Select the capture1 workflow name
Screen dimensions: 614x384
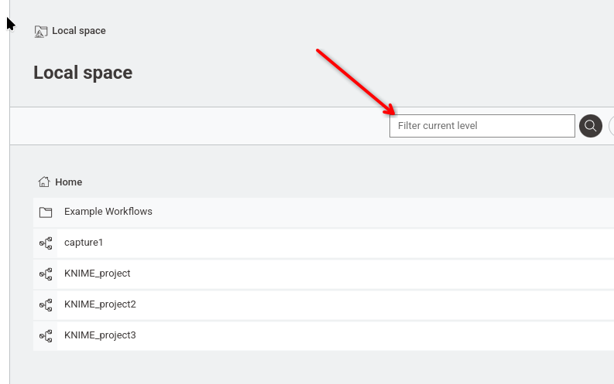coord(84,243)
